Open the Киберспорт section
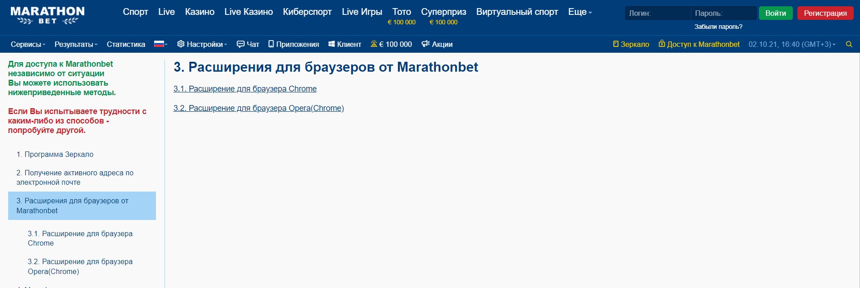The image size is (860, 288). point(307,12)
